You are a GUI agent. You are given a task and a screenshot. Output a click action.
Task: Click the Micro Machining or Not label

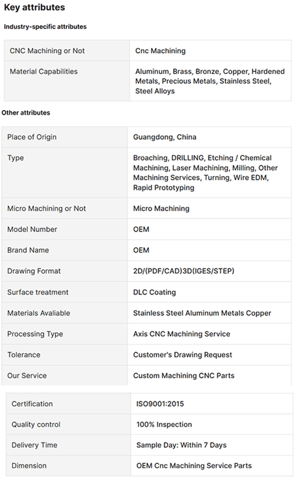(x=47, y=208)
